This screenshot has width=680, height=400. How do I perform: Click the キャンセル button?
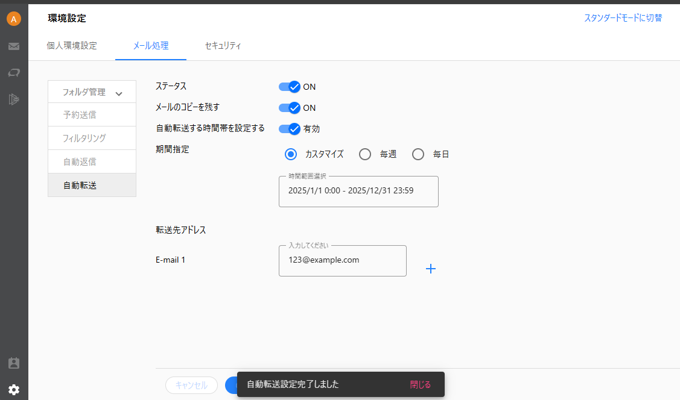191,386
